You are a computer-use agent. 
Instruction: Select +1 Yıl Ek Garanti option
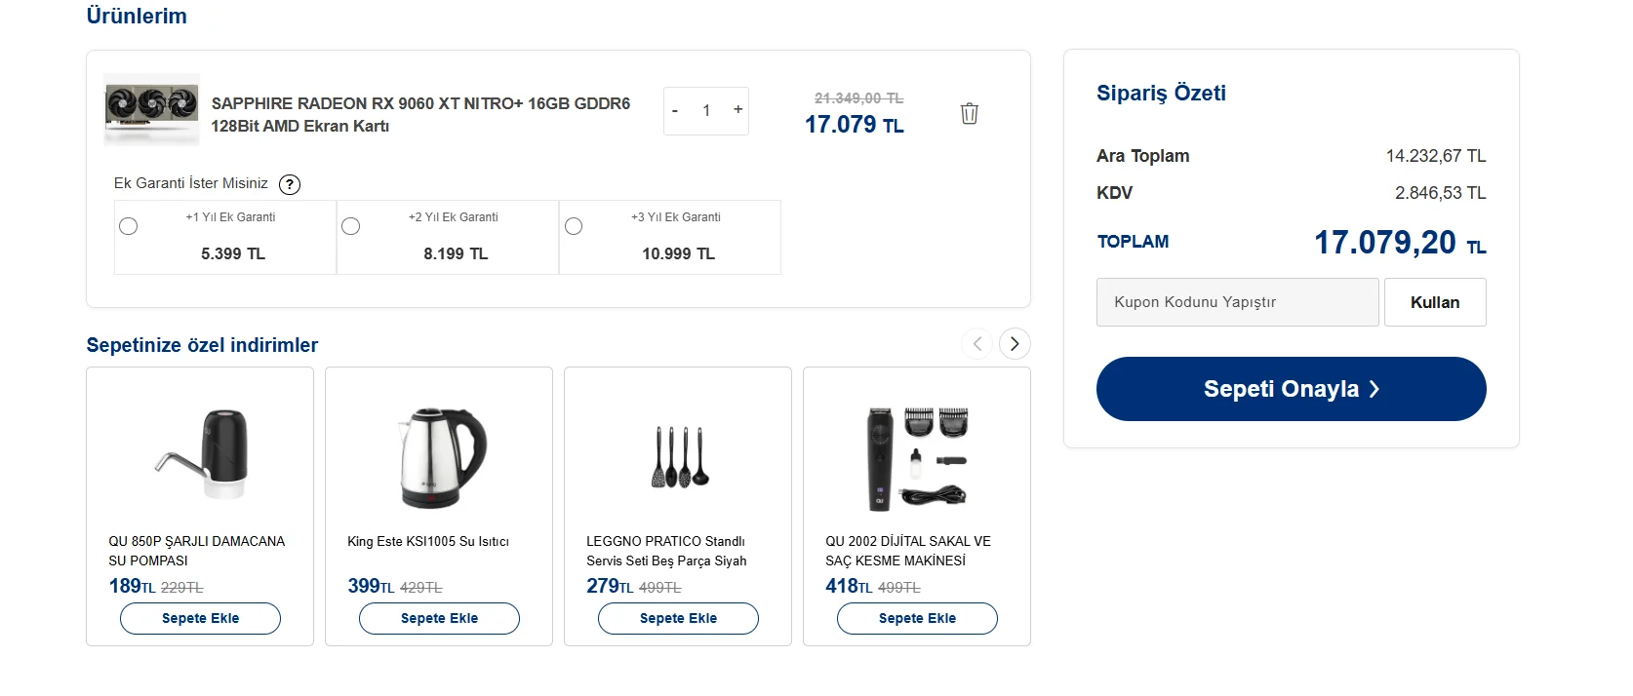[x=129, y=226]
